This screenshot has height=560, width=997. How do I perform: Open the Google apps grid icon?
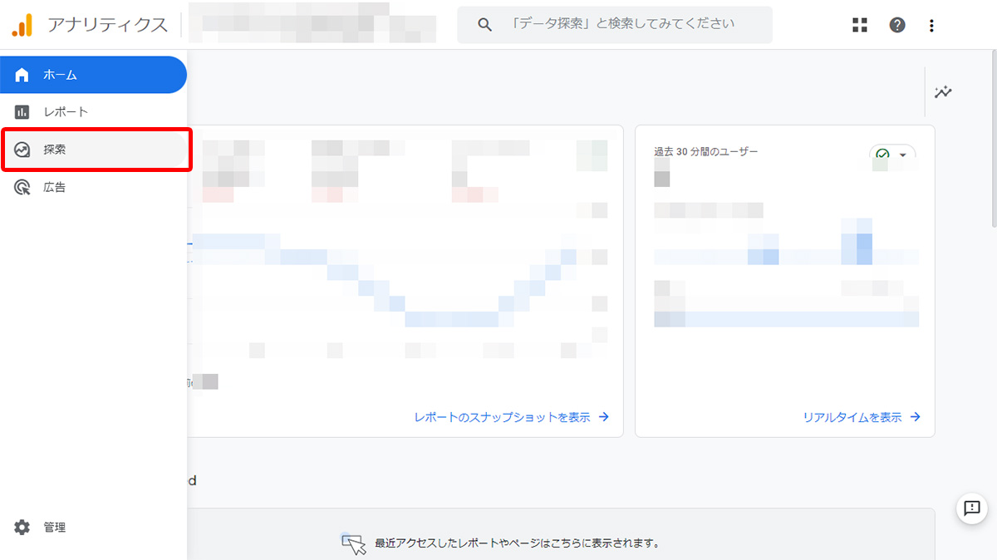pyautogui.click(x=860, y=25)
